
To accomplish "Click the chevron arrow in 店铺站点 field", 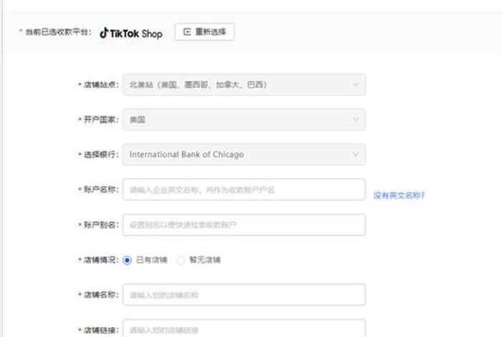I will (x=356, y=85).
